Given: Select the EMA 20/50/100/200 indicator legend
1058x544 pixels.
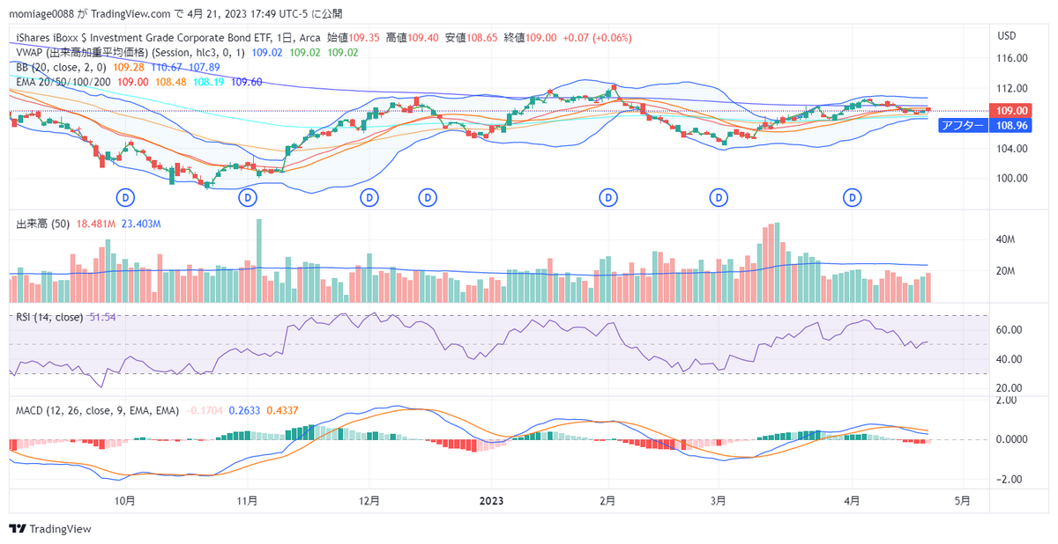Looking at the screenshot, I should tap(63, 81).
